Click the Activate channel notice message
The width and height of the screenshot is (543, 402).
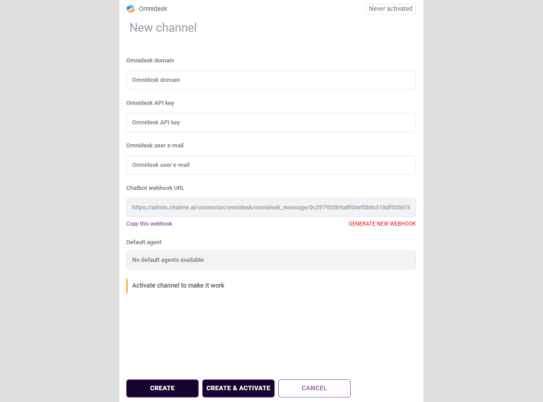[x=178, y=285]
